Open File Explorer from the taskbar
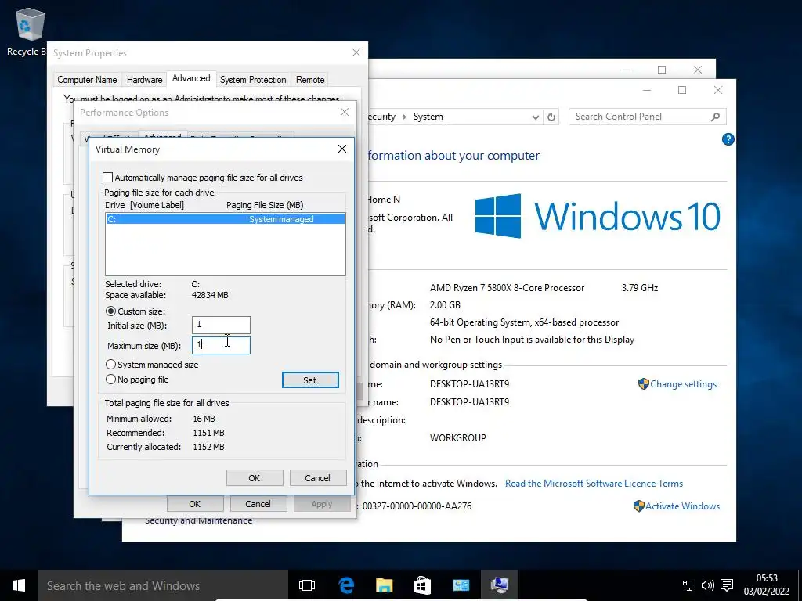The width and height of the screenshot is (802, 601). tap(384, 585)
